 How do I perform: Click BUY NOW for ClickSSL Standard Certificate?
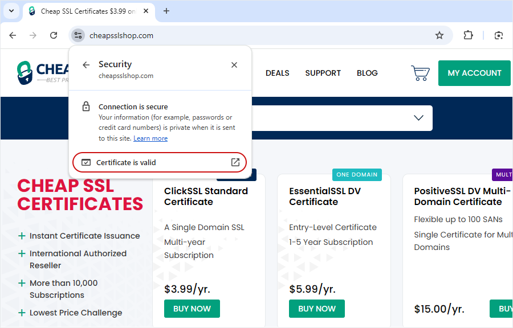[192, 309]
